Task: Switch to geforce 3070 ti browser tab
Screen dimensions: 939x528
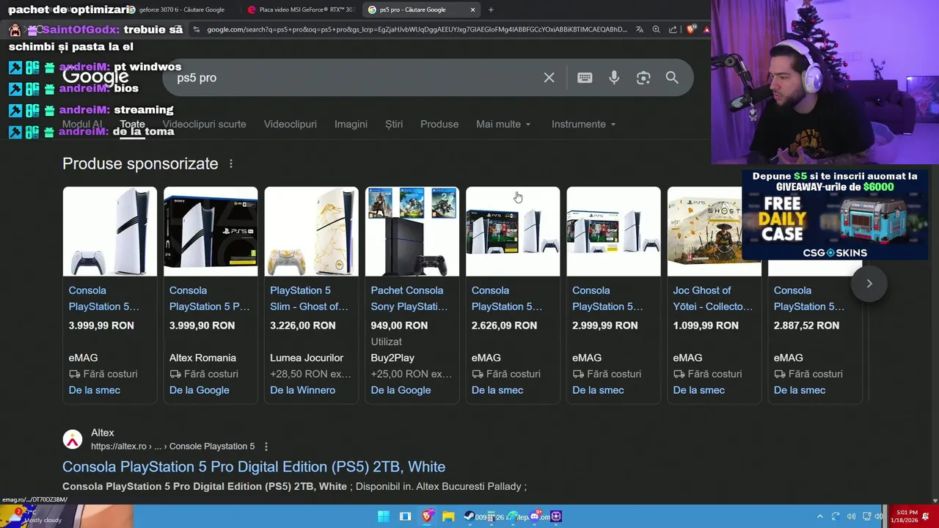Action: [x=181, y=10]
